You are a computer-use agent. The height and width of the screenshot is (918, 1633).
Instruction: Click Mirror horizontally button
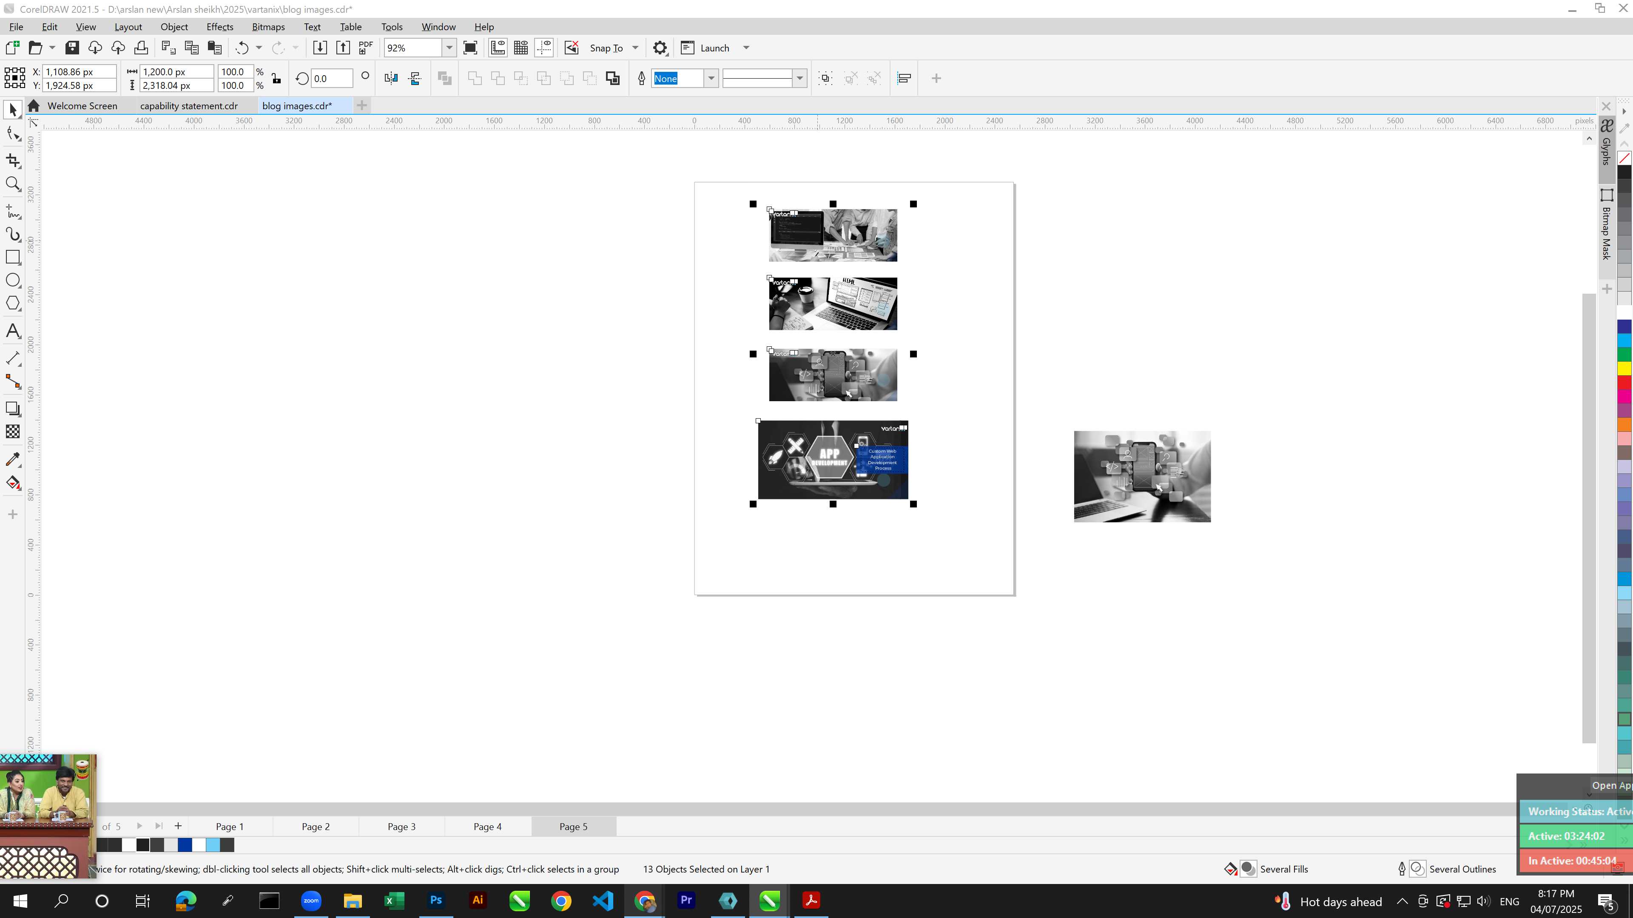[391, 79]
